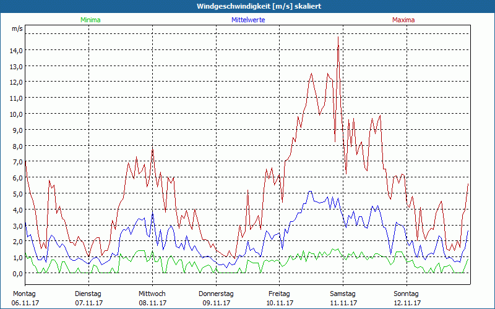Click the date 06.11.17
Image resolution: width=495 pixels, height=309 pixels.
[x=25, y=303]
